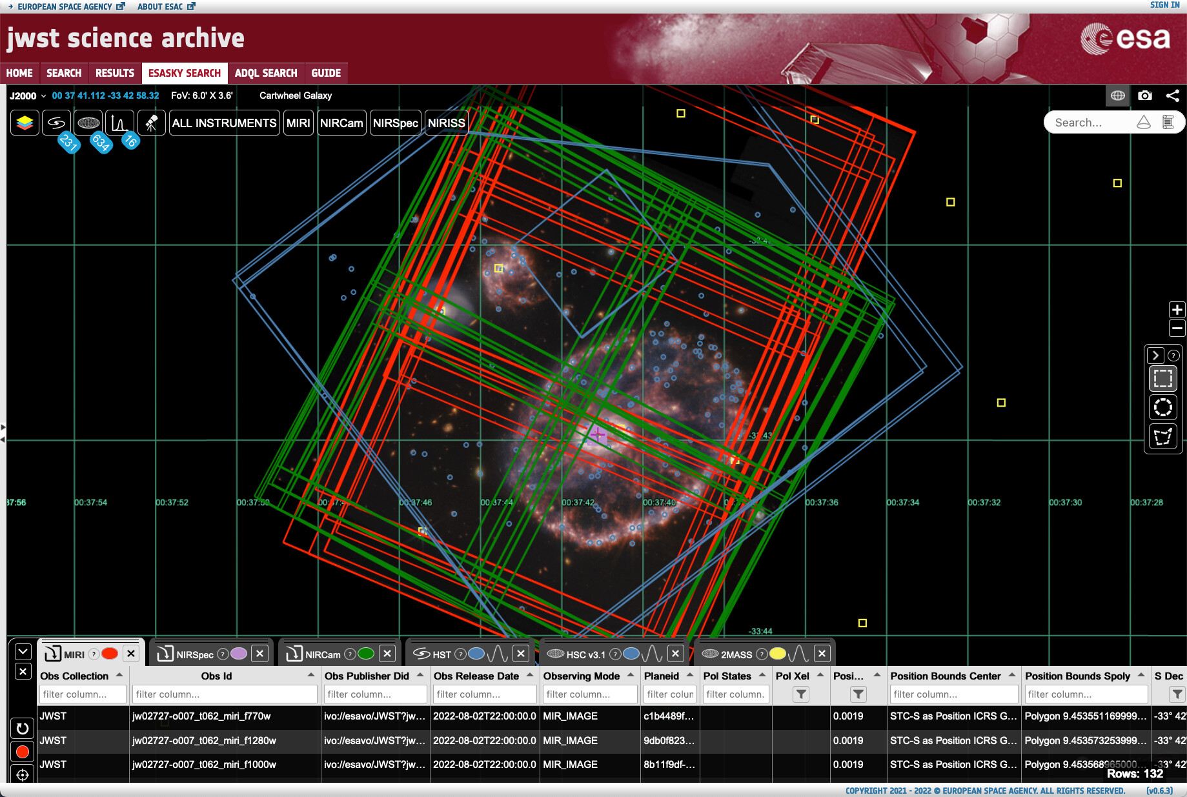Sort by Observing Mode column arrow
Viewport: 1187px width, 797px height.
pyautogui.click(x=631, y=675)
